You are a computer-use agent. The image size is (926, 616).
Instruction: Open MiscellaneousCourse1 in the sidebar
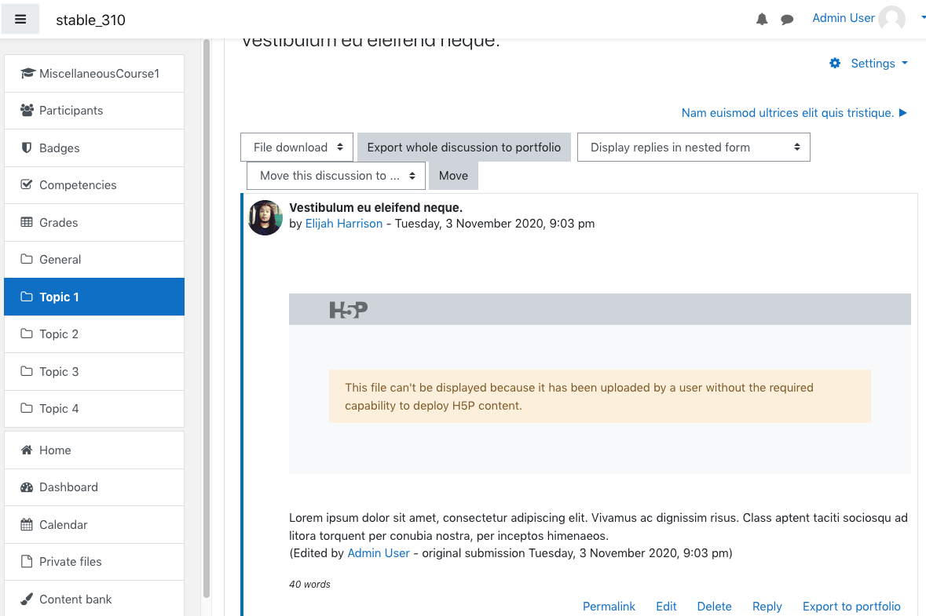(x=94, y=73)
